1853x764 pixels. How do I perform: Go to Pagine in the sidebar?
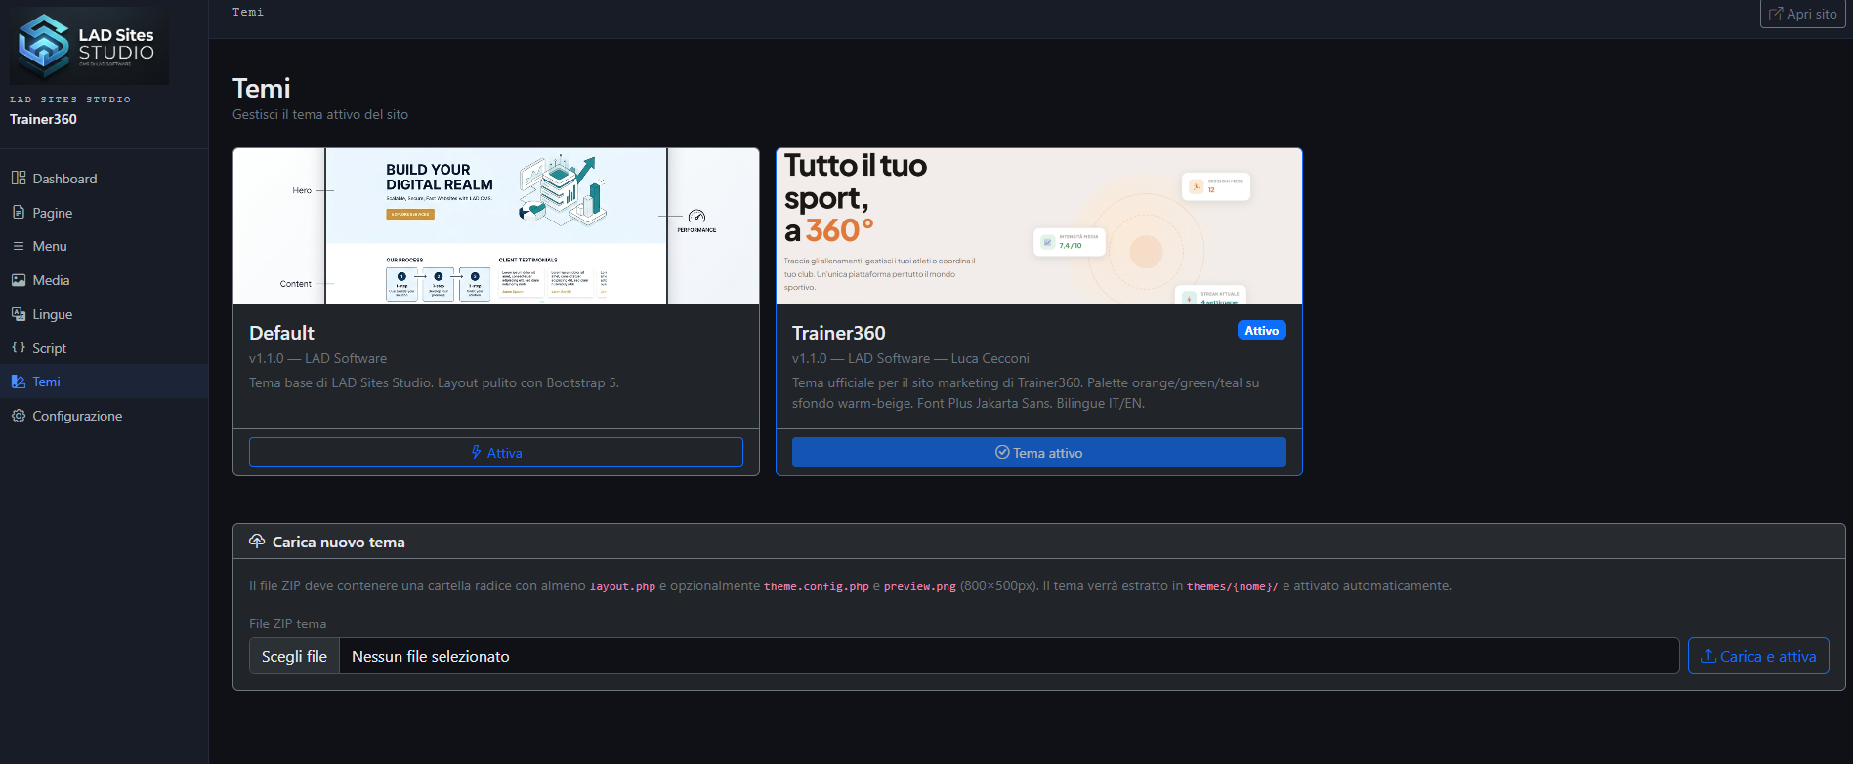point(105,213)
